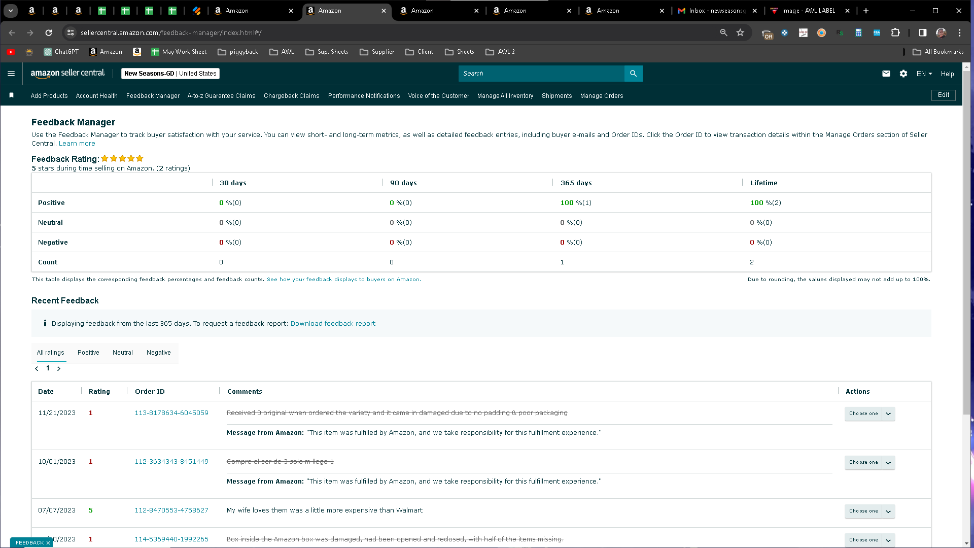Open Voice of the Customer menu item
The width and height of the screenshot is (974, 548).
(x=439, y=96)
